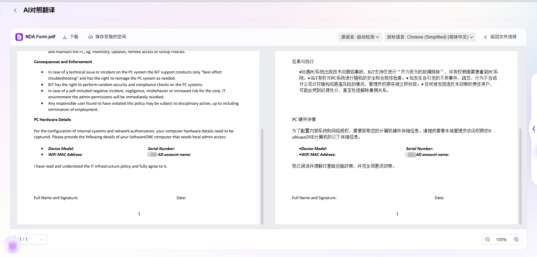Viewport: 537px width, 257px height.
Task: Open the purple AI assistant orb
Action: (13, 246)
